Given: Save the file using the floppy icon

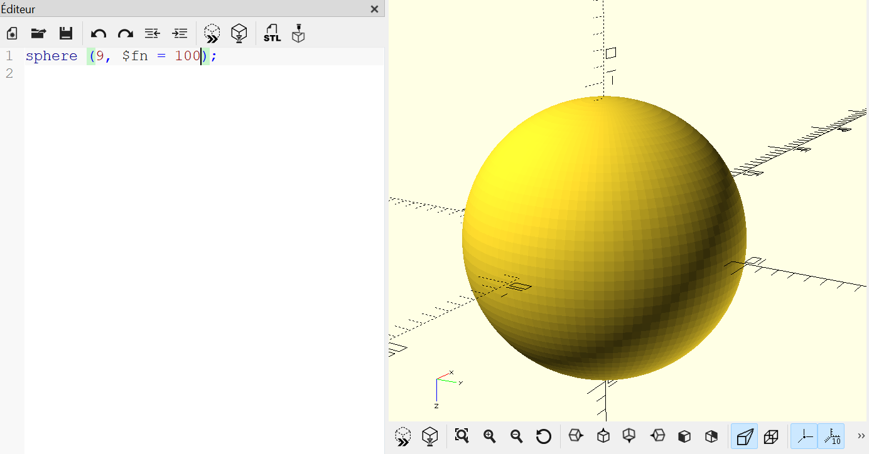Looking at the screenshot, I should 66,34.
